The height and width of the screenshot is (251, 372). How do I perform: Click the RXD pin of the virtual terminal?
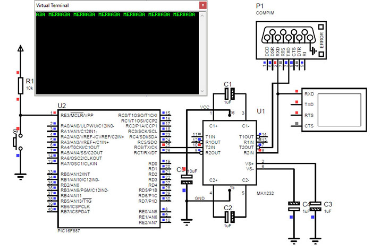309,94
